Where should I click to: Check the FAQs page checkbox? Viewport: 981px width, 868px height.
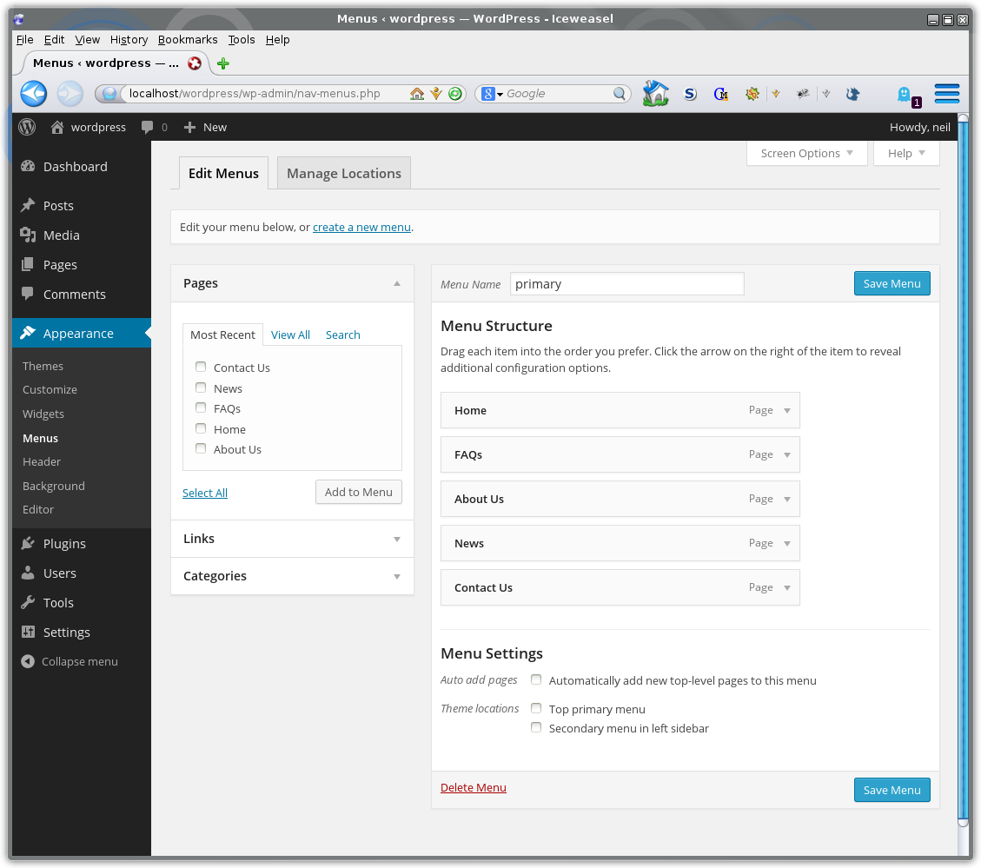[201, 407]
